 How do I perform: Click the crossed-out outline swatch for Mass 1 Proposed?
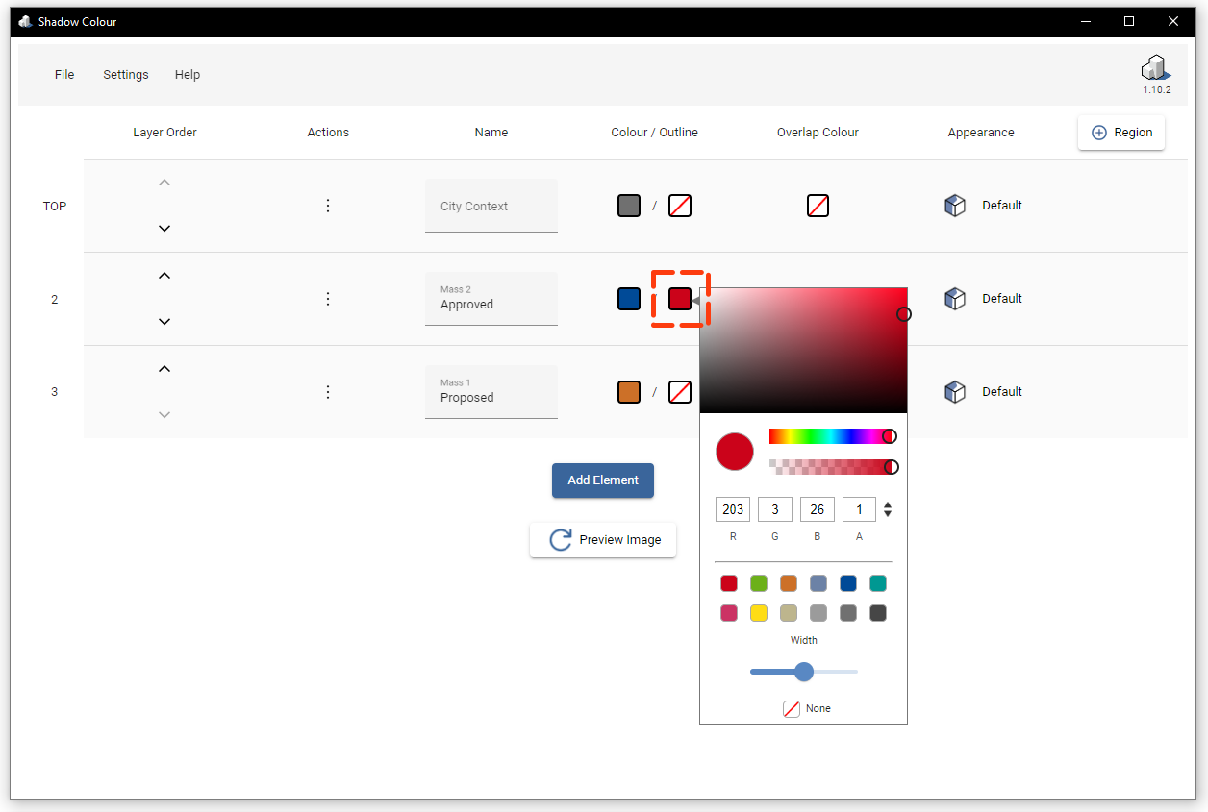point(680,391)
